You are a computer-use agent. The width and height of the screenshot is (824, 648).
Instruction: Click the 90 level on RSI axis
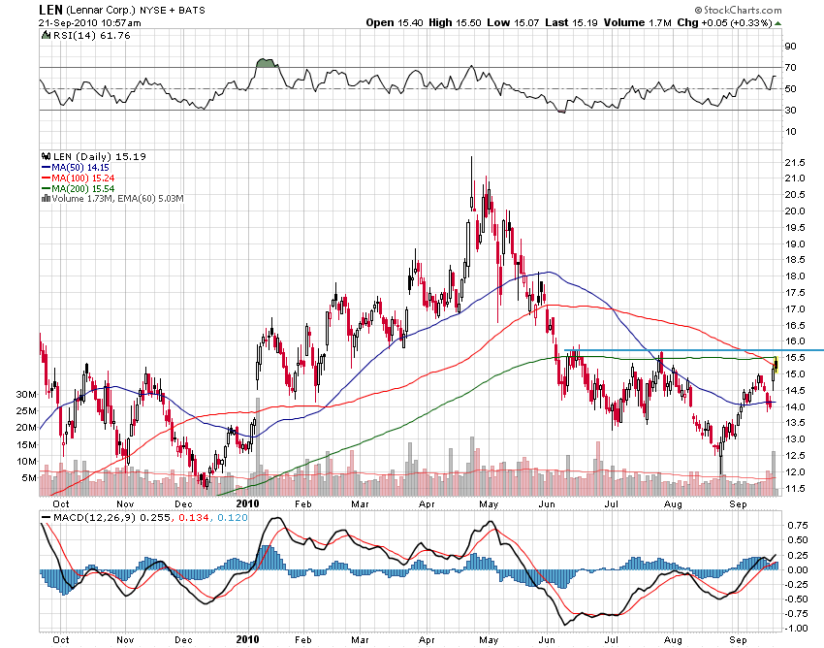pyautogui.click(x=790, y=47)
